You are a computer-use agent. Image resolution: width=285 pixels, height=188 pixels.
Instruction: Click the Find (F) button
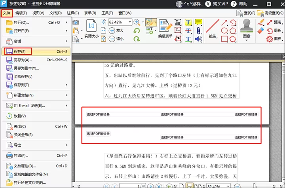(245, 13)
